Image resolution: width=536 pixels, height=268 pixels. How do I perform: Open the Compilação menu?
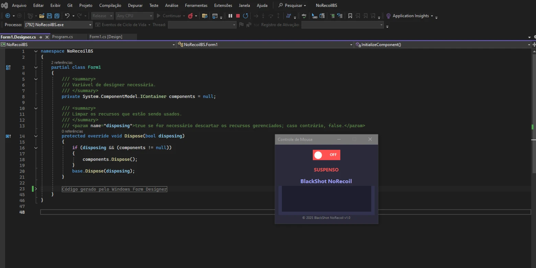tap(110, 5)
